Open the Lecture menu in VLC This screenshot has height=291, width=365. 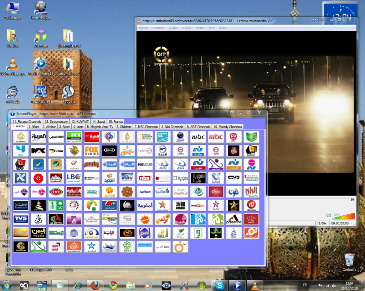pyautogui.click(x=158, y=28)
